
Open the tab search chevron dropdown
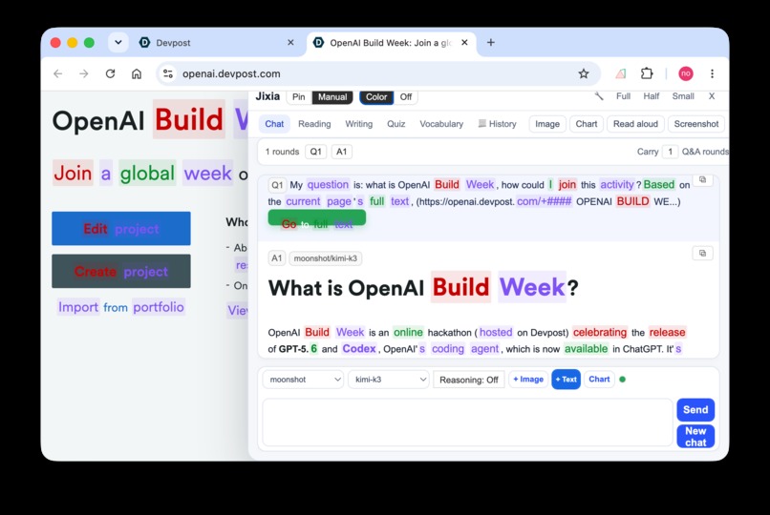(118, 43)
